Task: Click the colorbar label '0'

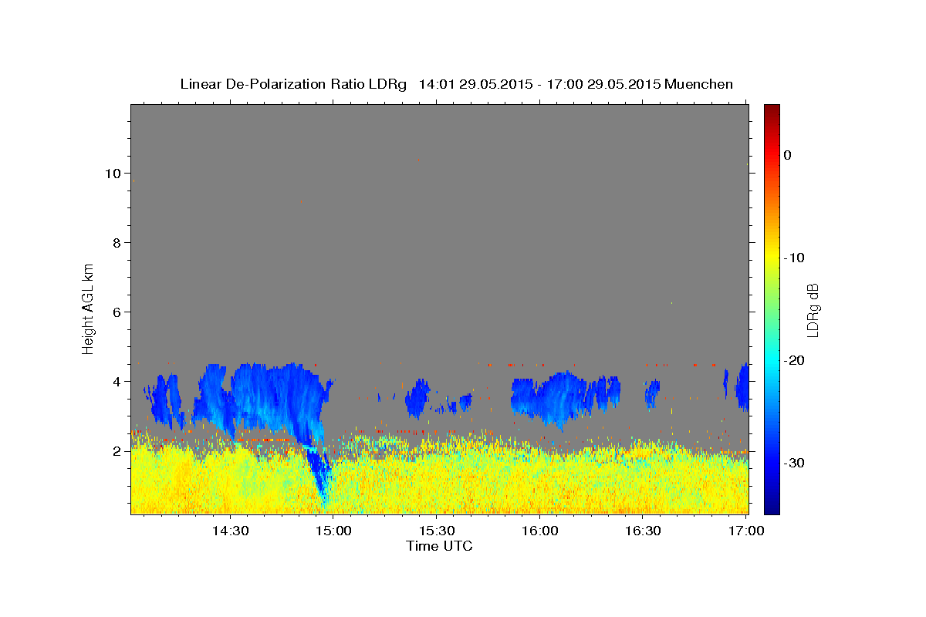Action: 788,155
